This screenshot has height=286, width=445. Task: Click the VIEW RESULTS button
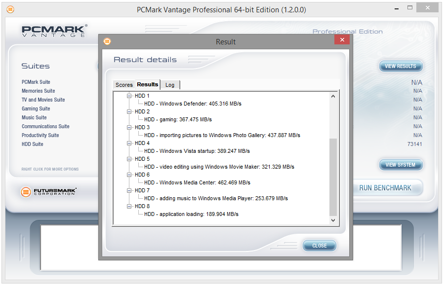[401, 67]
